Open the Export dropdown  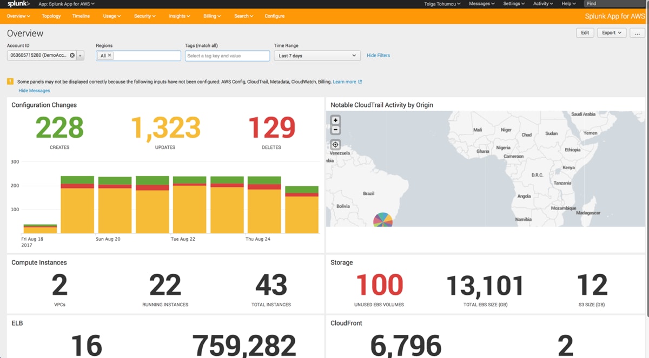pos(612,33)
